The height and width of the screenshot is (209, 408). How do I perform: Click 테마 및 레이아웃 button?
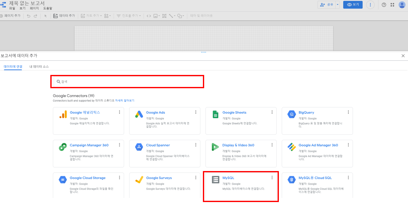pyautogui.click(x=201, y=16)
